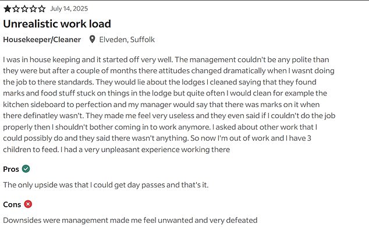Click the Elveden, Suffolk location text

127,40
